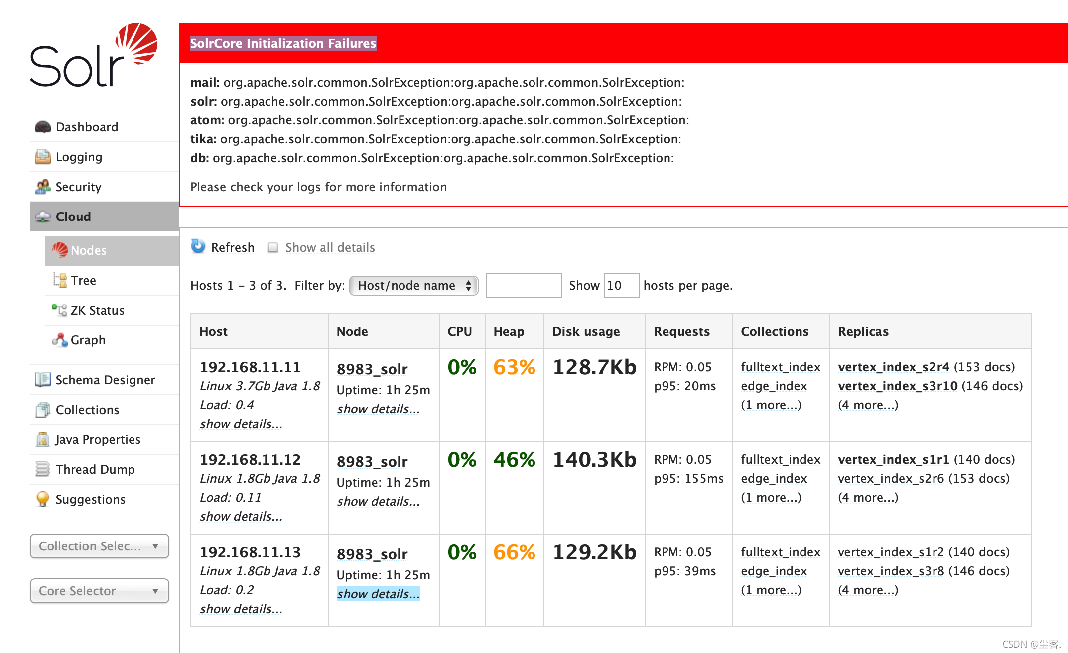Open the Suggestions sidebar item

coord(105,499)
